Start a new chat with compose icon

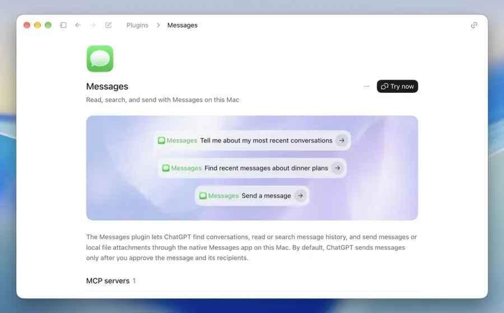pyautogui.click(x=109, y=25)
